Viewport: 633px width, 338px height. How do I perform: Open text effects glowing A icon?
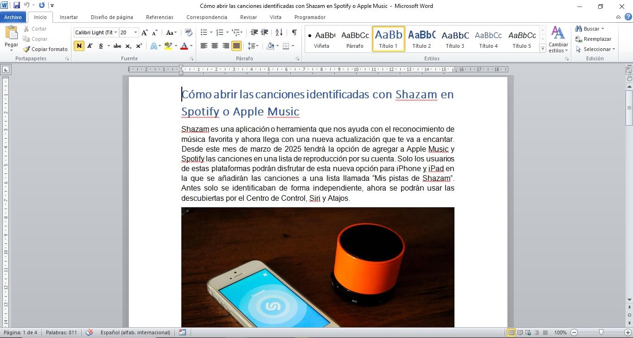153,46
